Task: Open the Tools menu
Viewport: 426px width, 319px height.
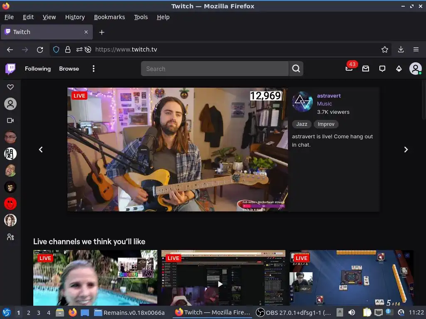Action: point(141,17)
